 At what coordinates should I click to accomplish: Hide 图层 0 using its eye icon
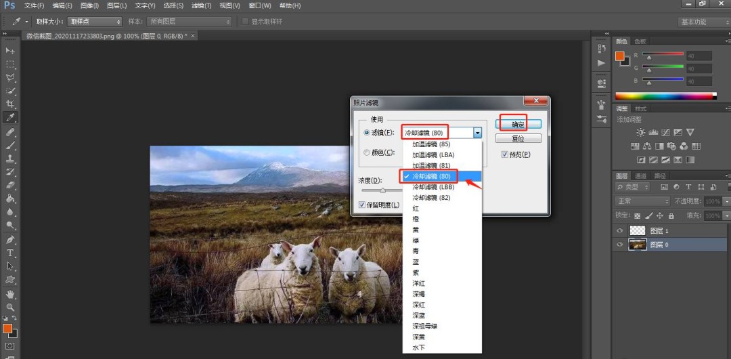[619, 245]
